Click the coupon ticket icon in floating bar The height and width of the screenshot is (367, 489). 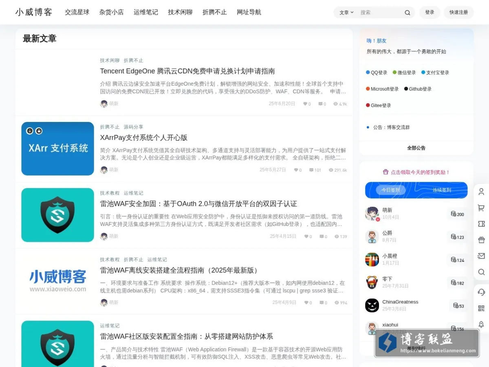point(481,224)
